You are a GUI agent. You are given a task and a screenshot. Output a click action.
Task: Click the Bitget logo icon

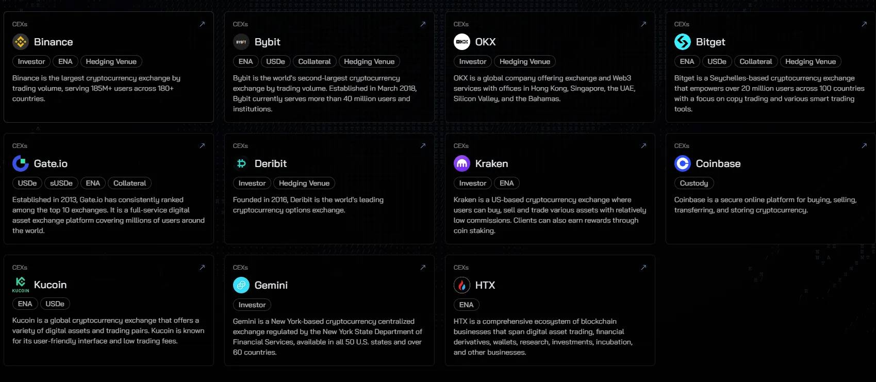click(x=682, y=42)
